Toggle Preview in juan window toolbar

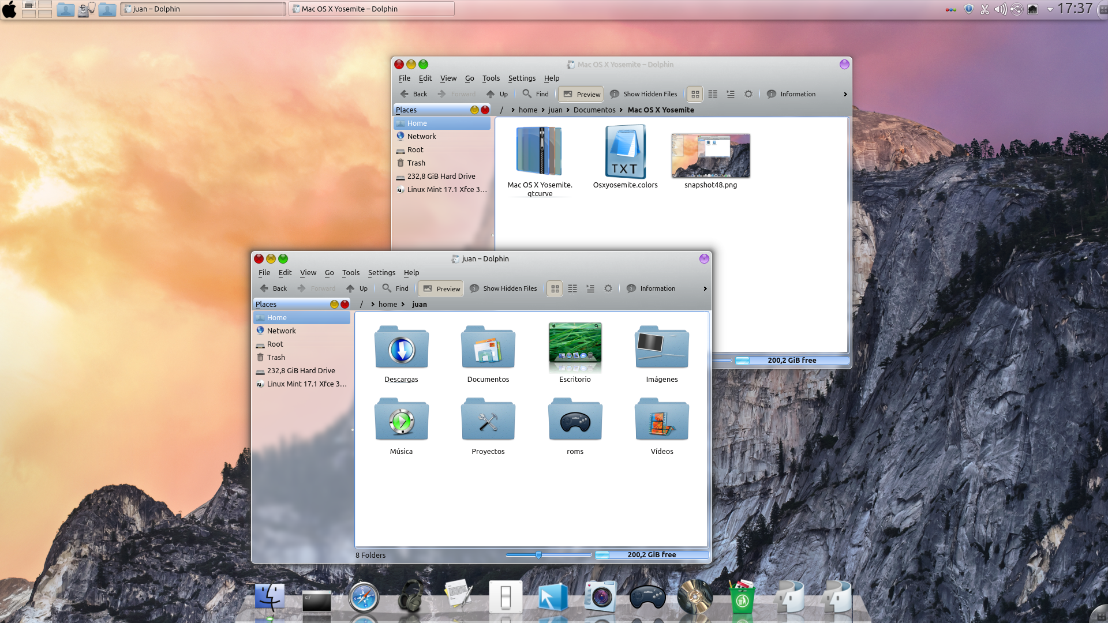click(441, 288)
